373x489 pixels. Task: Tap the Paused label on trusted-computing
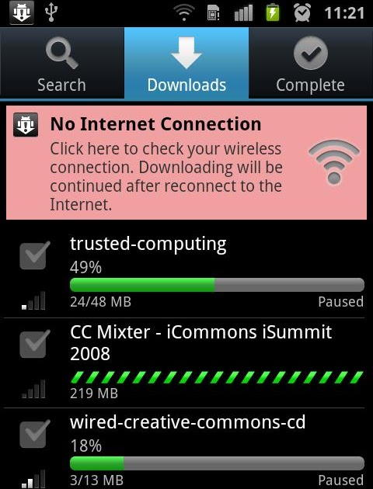341,302
